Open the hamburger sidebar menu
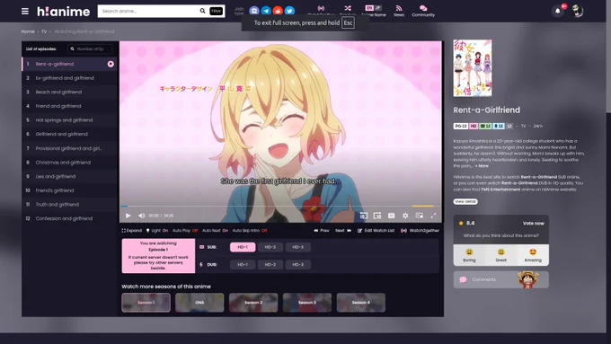 click(25, 12)
